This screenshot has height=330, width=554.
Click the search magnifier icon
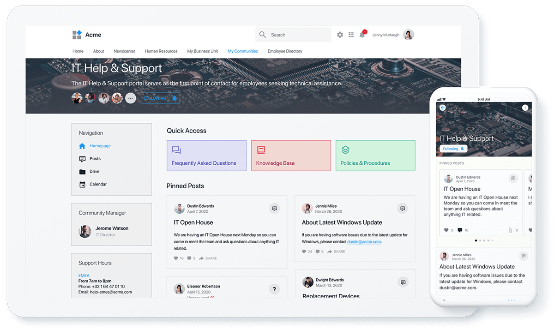pos(263,35)
